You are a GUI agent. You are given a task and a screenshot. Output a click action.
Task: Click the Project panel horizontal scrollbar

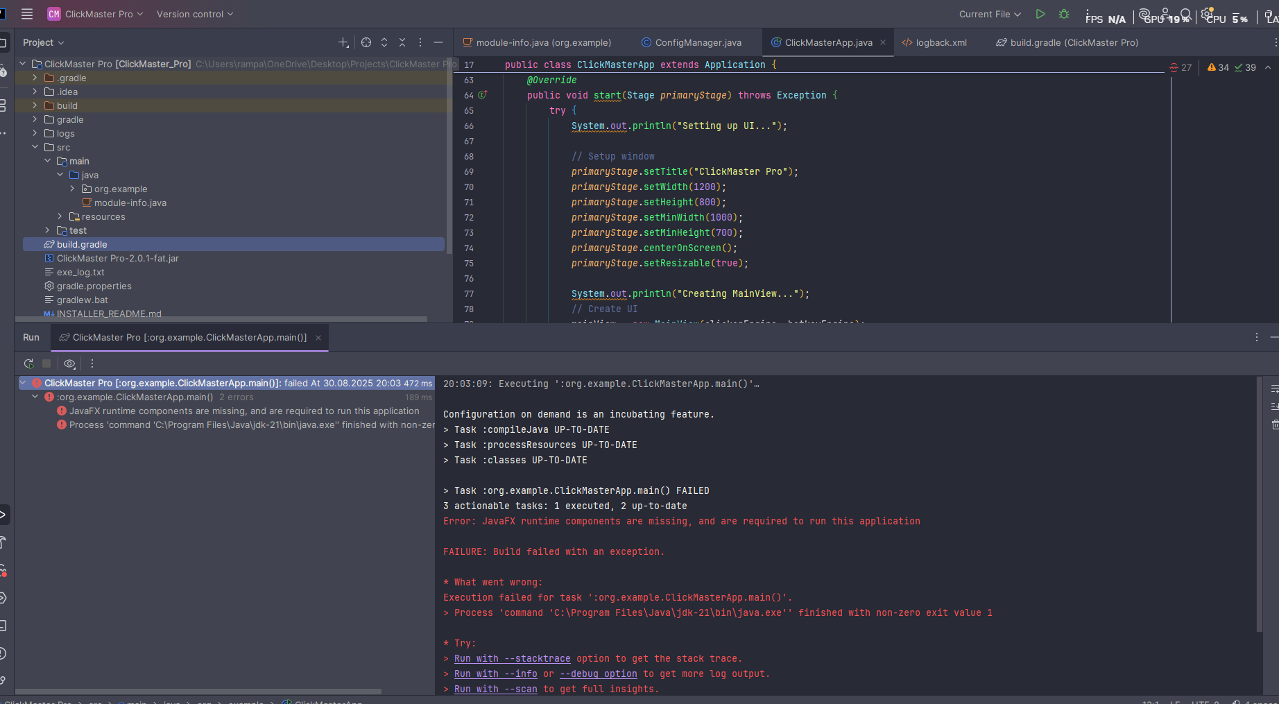(x=221, y=319)
